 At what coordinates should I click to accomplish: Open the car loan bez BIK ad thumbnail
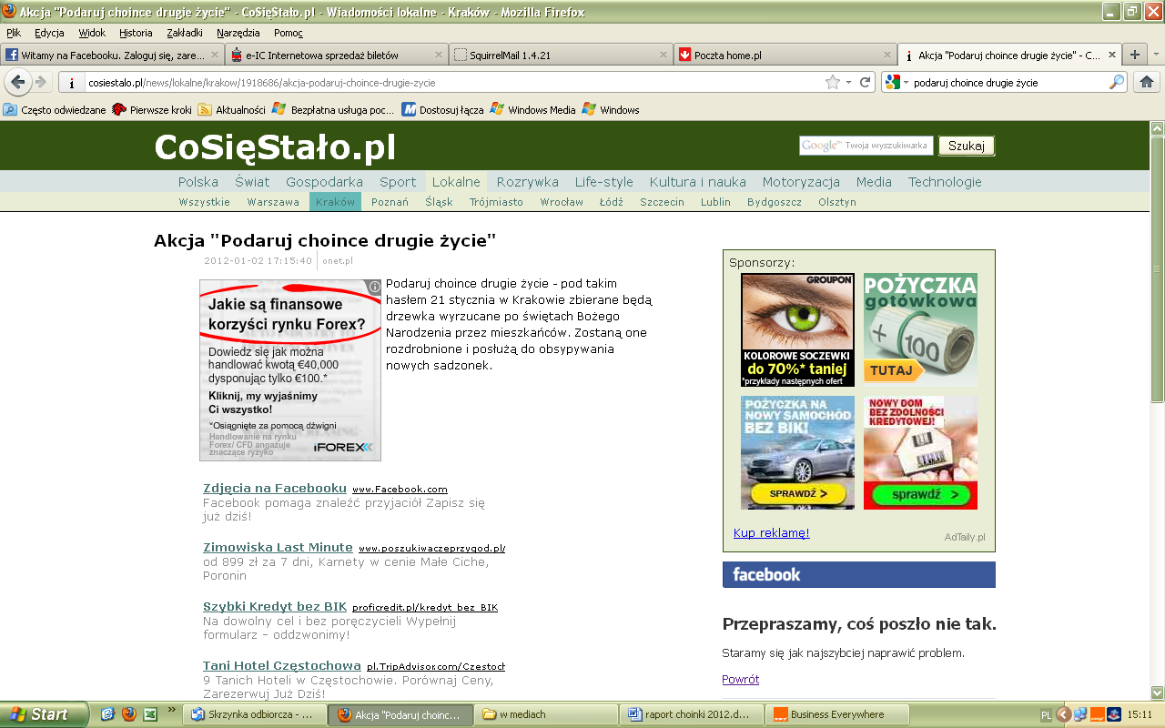coord(797,452)
